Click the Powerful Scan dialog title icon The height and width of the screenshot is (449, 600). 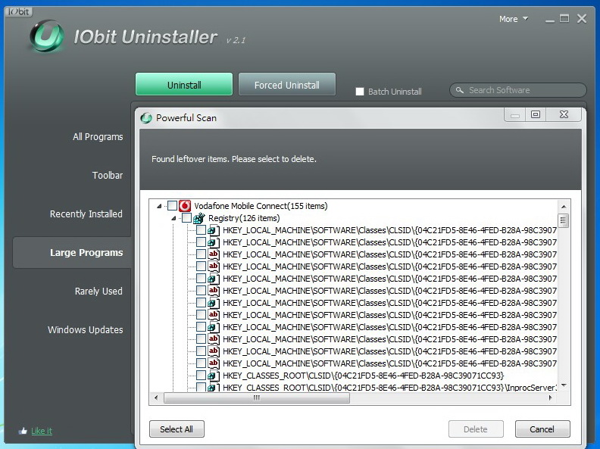pos(146,118)
